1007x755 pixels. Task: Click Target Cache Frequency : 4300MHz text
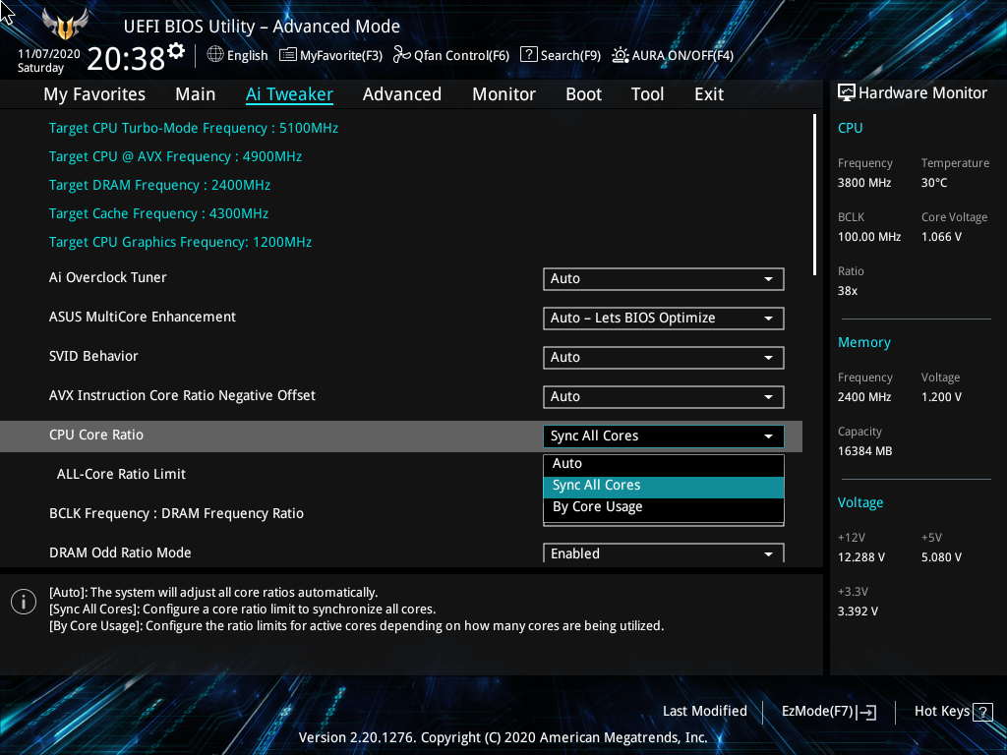tap(158, 213)
